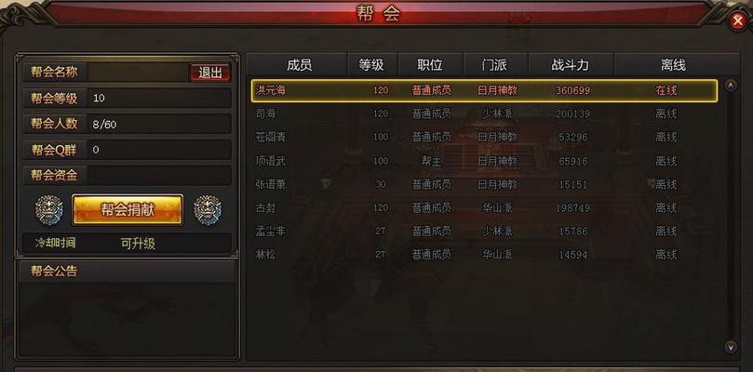
Task: Click the lion emblem left of 帮会捐献
Action: coord(49,210)
